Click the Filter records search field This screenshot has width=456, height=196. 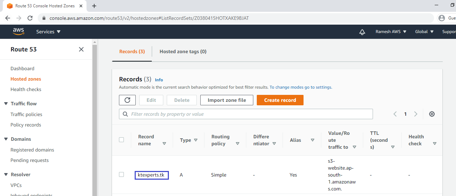click(246, 114)
